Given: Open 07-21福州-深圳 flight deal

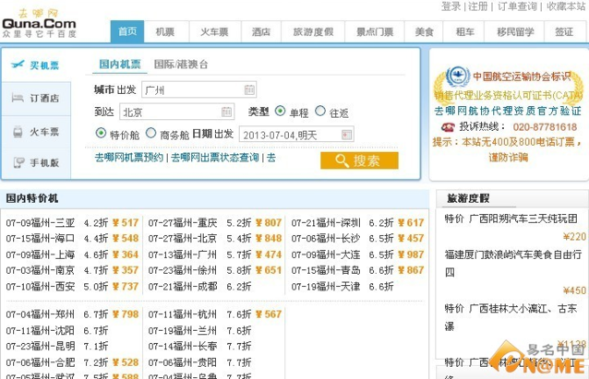Looking at the screenshot, I should (x=326, y=223).
